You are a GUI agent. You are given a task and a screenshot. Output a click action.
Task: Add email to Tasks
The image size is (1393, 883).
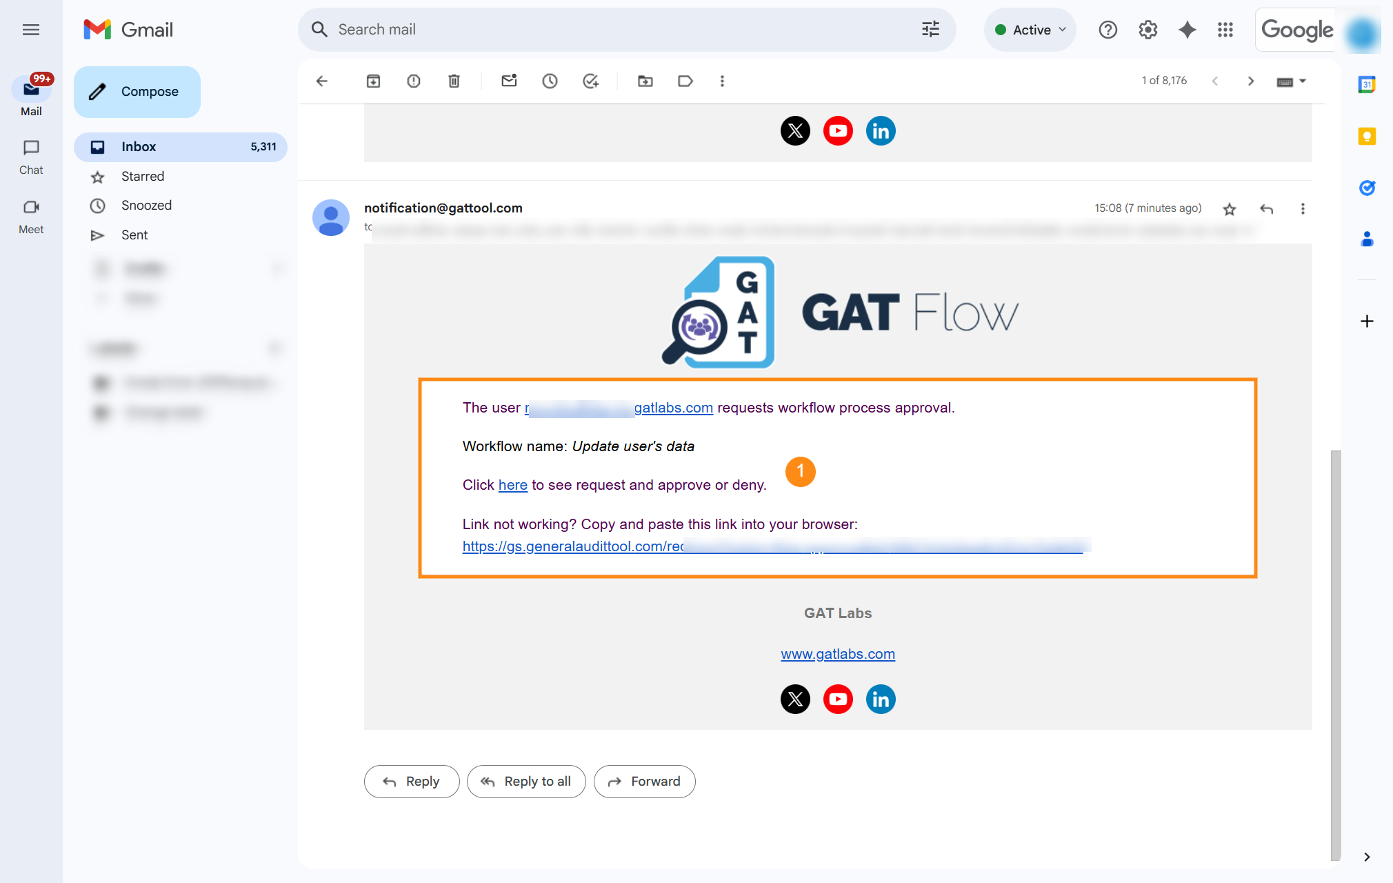[590, 81]
